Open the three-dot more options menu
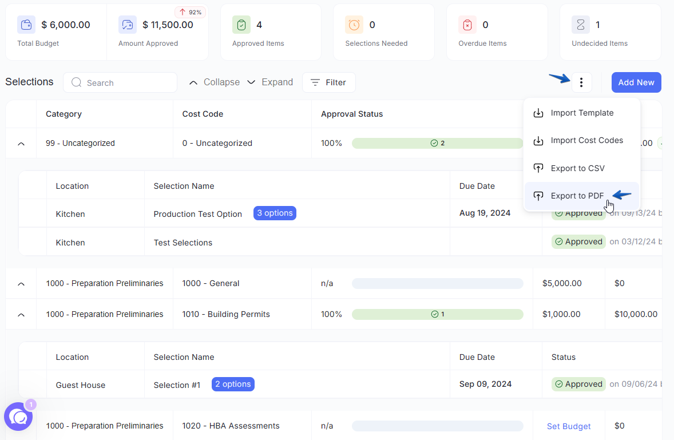This screenshot has height=440, width=674. (581, 82)
